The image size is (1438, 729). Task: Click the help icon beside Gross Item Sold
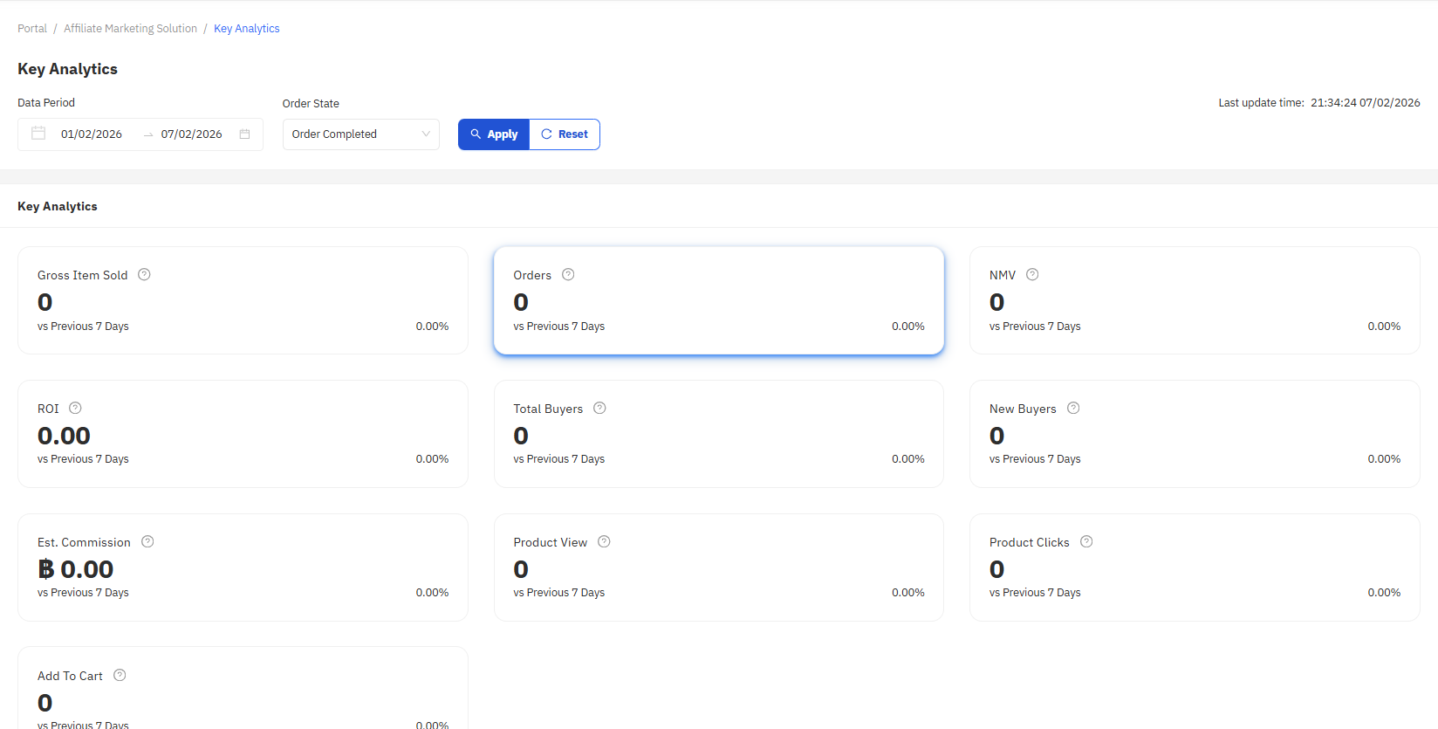(145, 274)
